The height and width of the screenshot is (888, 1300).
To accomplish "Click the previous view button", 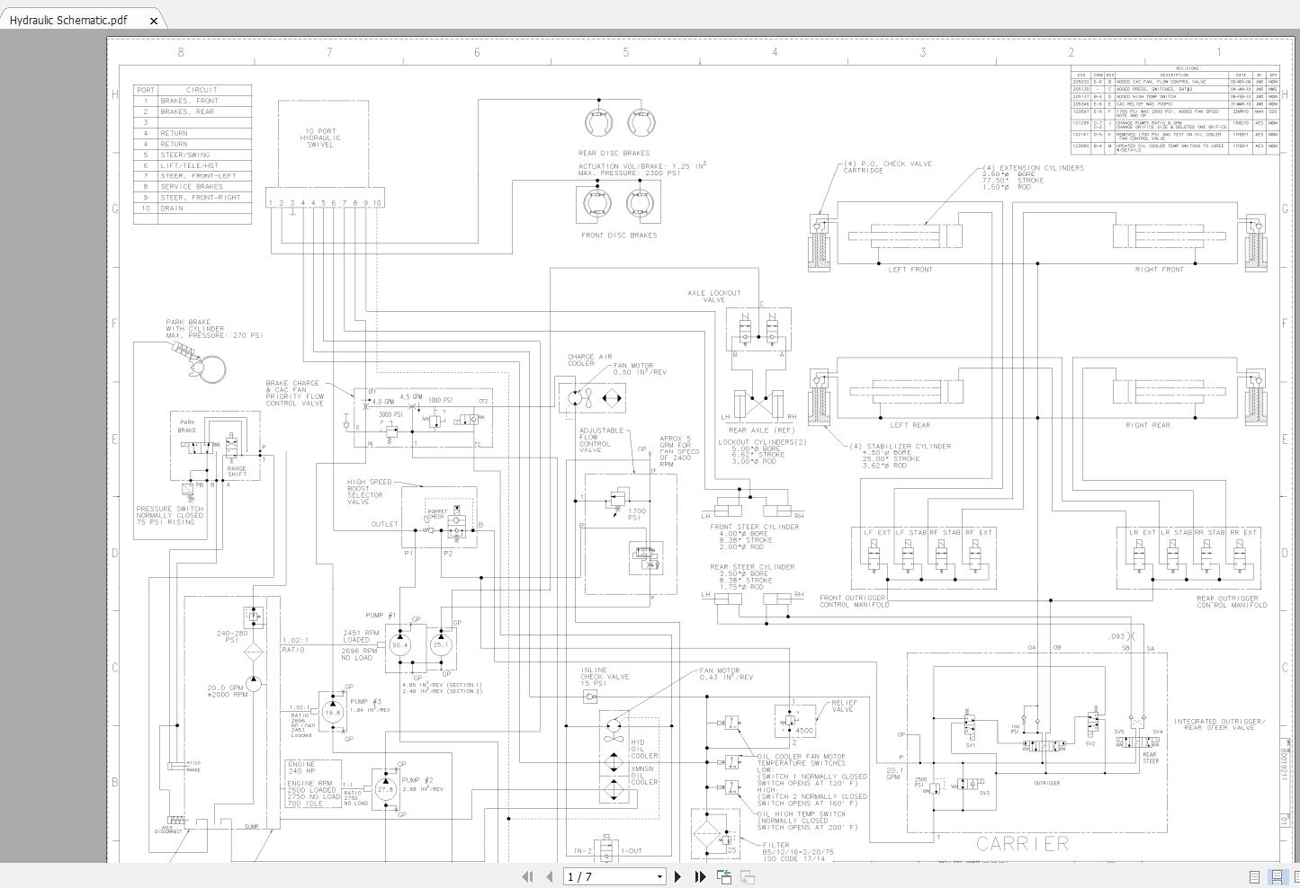I will (724, 876).
